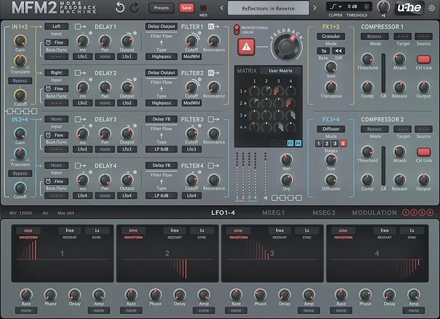Screen dimensions: 440x319
Task: Click the clipper threshold shield icon
Action: coord(367,6)
